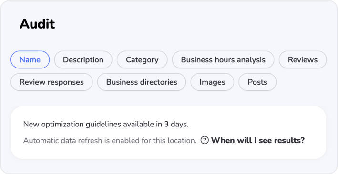Choose the pill for auditing opening hours
338x174 pixels.
pyautogui.click(x=223, y=60)
